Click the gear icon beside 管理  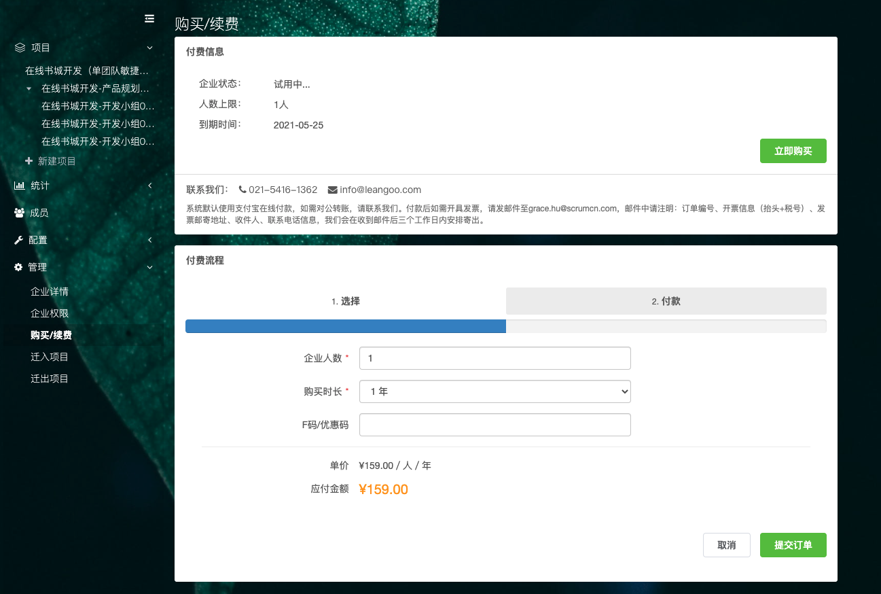tap(19, 267)
